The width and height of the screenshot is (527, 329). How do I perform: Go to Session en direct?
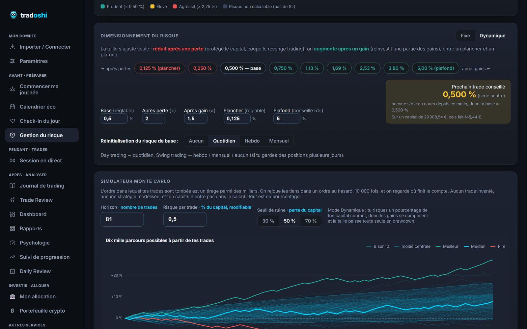pyautogui.click(x=42, y=161)
